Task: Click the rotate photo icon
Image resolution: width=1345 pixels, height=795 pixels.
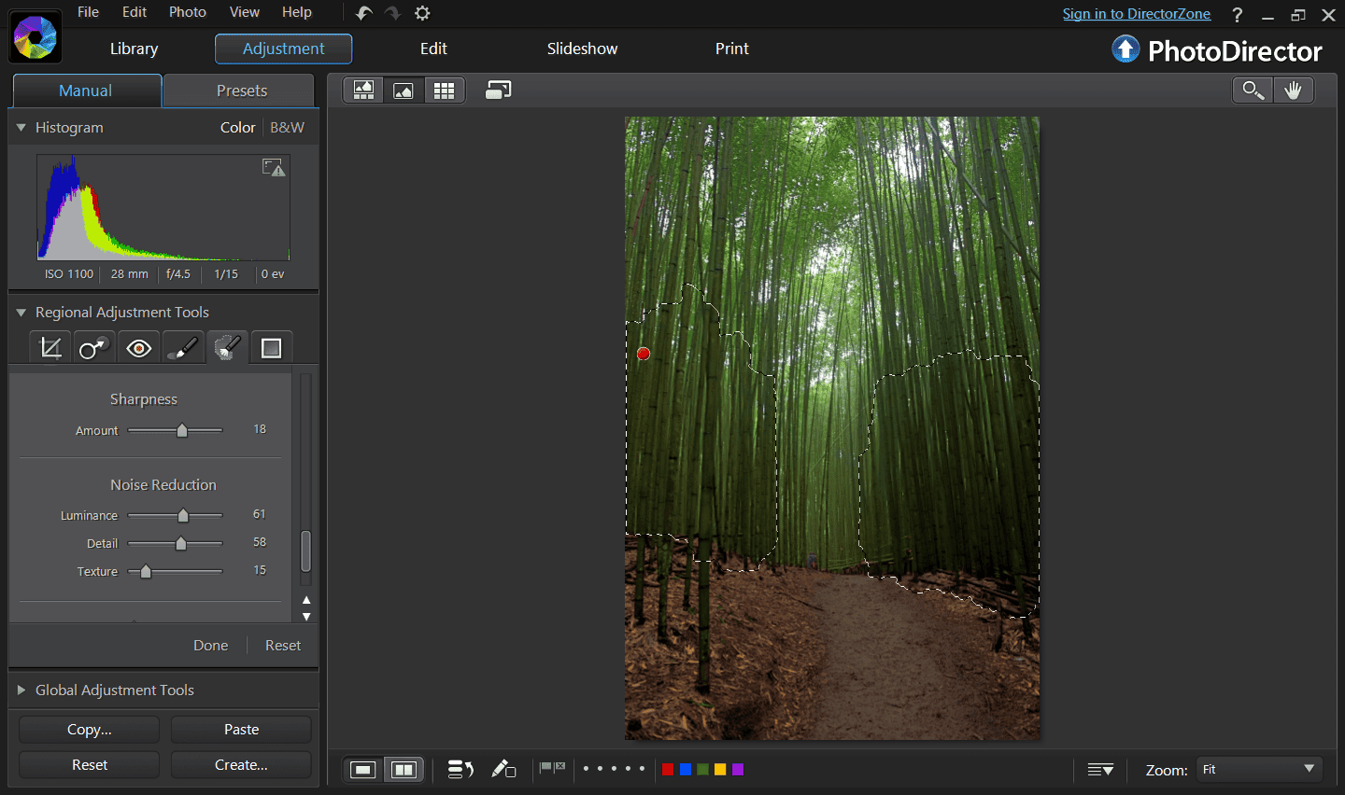Action: click(460, 770)
